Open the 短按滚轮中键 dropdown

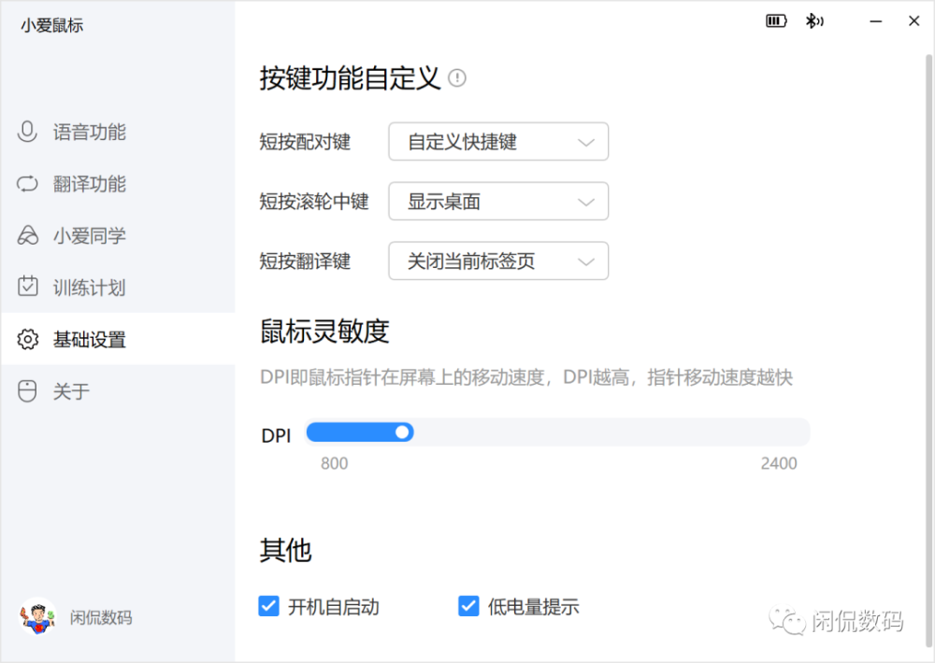[498, 202]
